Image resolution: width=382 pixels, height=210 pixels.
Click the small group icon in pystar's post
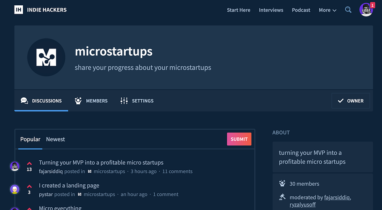coord(80,194)
